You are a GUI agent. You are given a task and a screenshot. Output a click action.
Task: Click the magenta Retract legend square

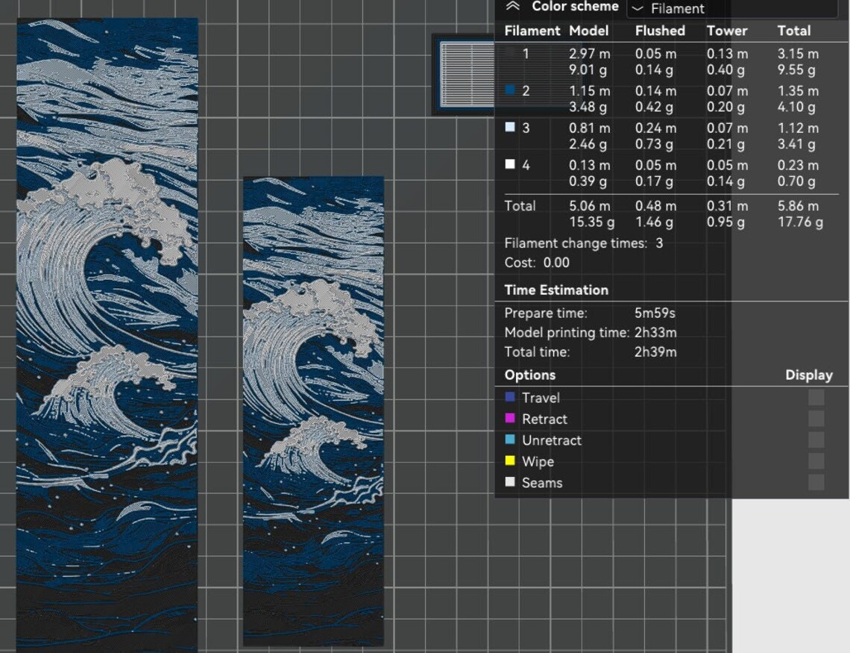coord(511,419)
